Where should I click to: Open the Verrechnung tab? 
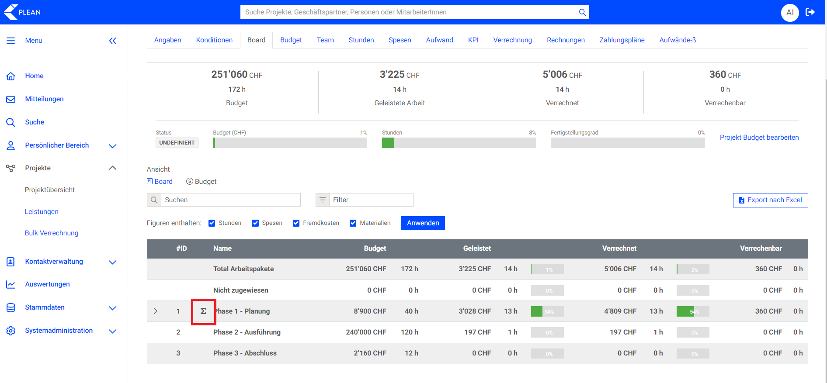[x=513, y=40]
